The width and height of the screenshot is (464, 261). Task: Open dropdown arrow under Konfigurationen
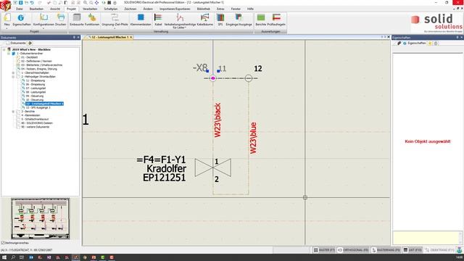click(43, 28)
